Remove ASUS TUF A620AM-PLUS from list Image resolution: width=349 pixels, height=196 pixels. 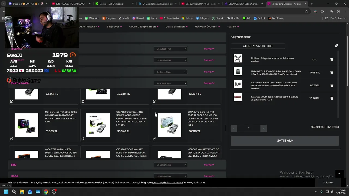pyautogui.click(x=332, y=85)
